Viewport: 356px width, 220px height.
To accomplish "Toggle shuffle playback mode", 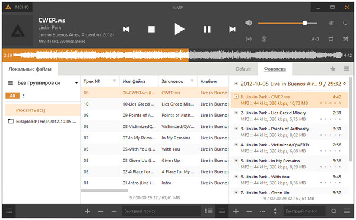I will point(345,39).
